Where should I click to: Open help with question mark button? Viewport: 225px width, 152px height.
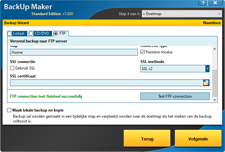pyautogui.click(x=203, y=3)
